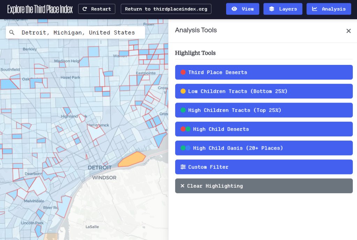Click the Detroit location search field
Screen dimensions: 357x240
coord(78,32)
